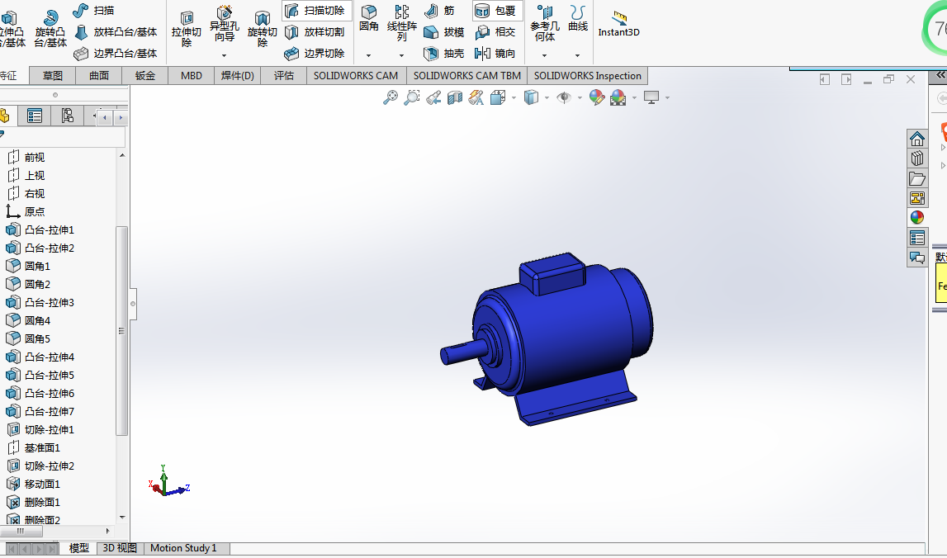The height and width of the screenshot is (558, 947).
Task: Open View Settings monitor icon
Action: click(651, 97)
